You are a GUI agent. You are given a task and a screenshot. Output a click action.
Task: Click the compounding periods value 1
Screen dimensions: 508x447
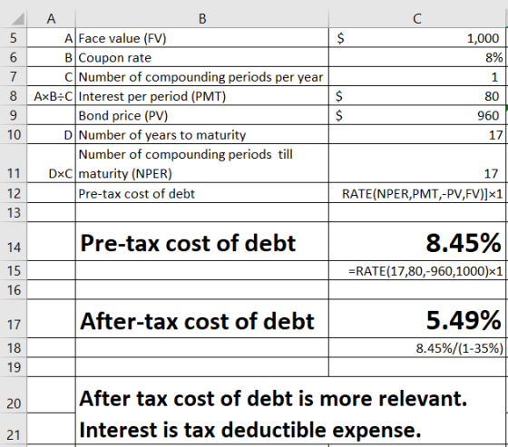point(417,76)
